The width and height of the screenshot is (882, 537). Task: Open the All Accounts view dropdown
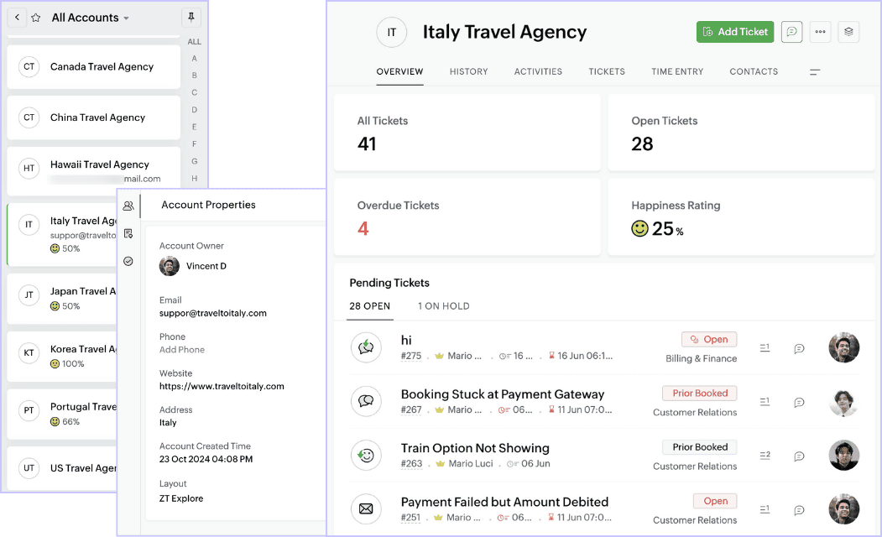[x=126, y=18]
